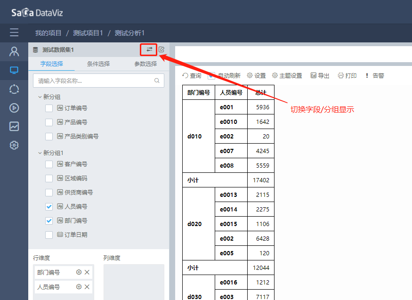The width and height of the screenshot is (412, 300).
Task: Uncheck the 部门编号 field
Action: point(49,221)
